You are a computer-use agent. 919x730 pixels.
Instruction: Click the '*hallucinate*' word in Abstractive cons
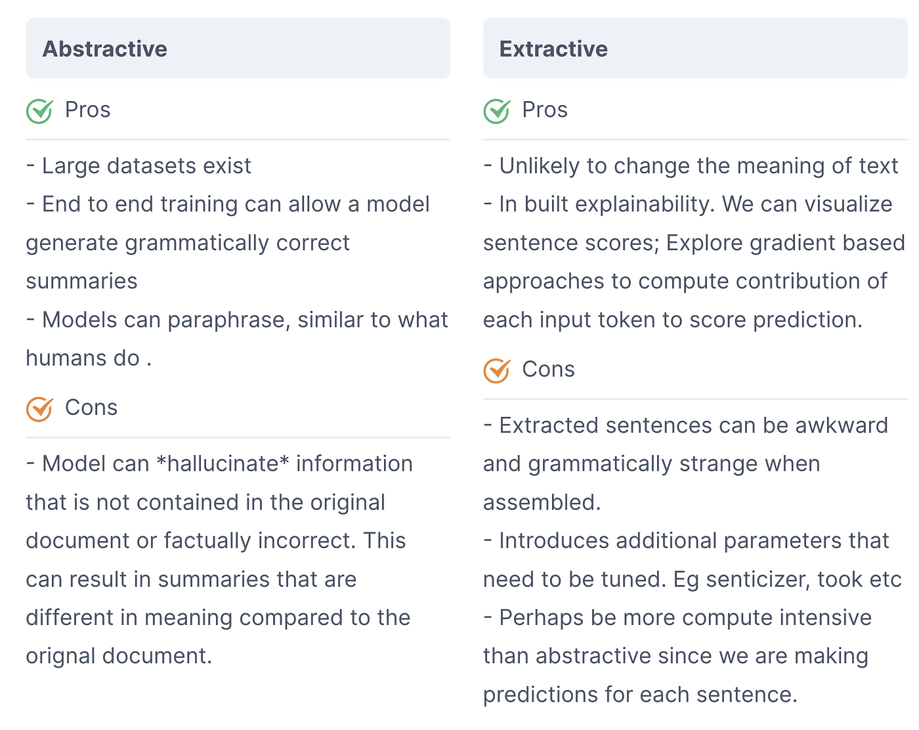click(223, 463)
